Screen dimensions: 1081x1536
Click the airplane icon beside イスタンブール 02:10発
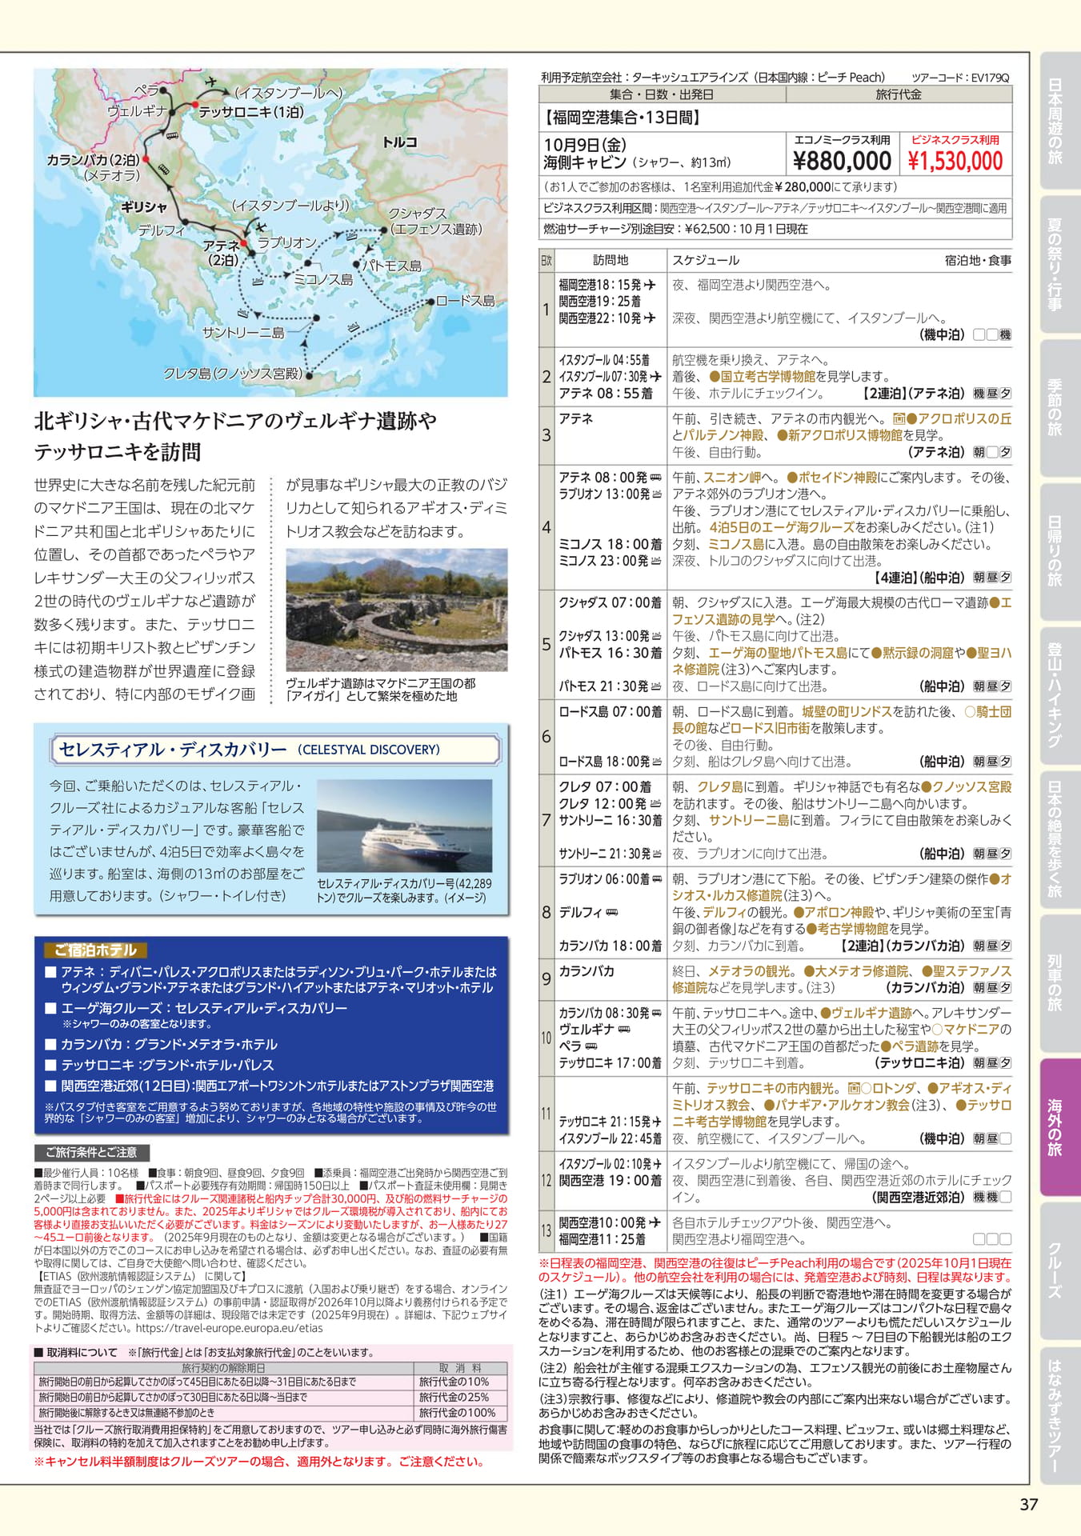(657, 1164)
